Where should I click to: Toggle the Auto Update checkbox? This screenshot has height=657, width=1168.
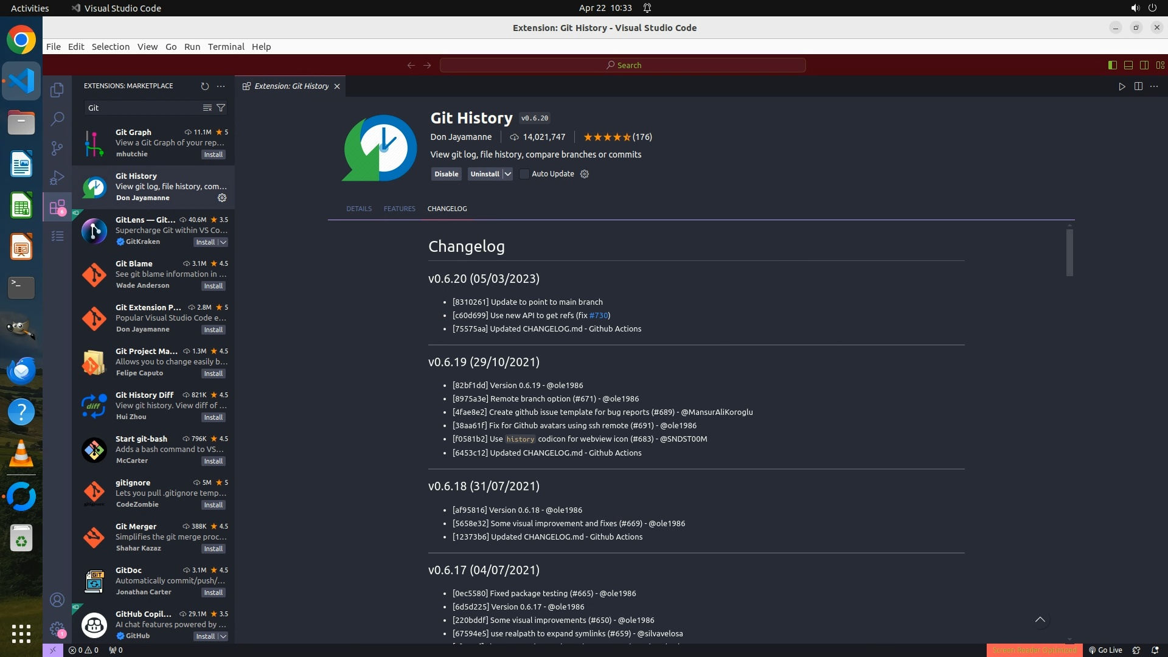click(524, 174)
